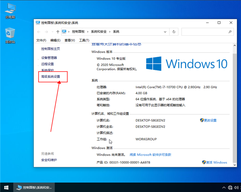Click the Windows Start button
The height and width of the screenshot is (192, 241).
point(6,187)
